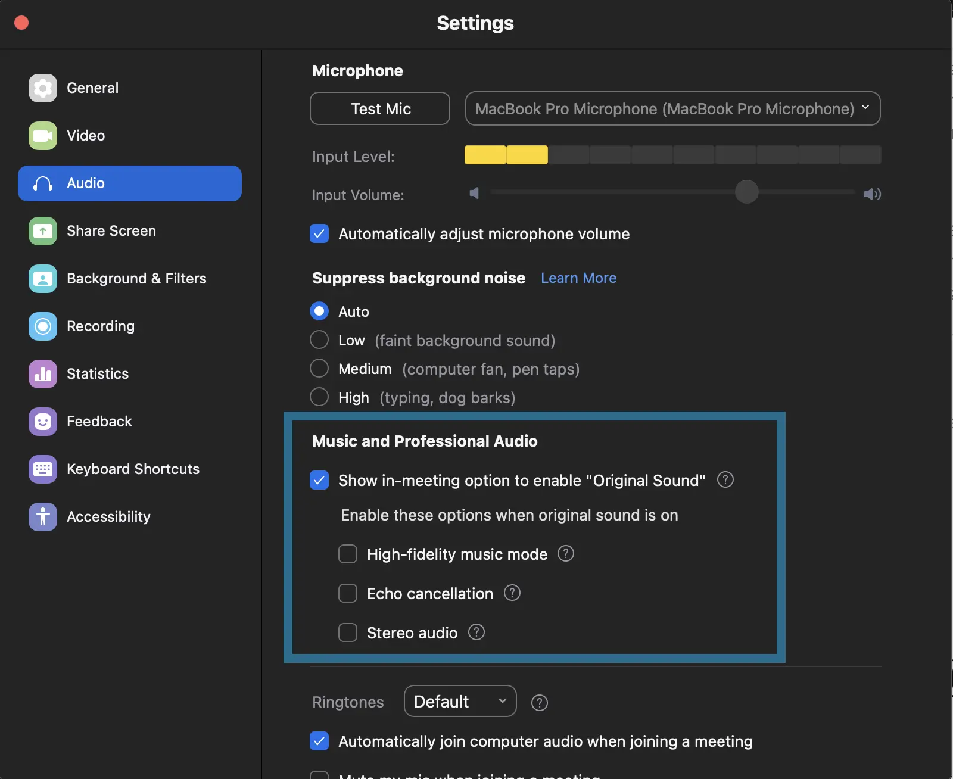Screen dimensions: 953x779
Task: Open the Keyboard Shortcuts icon
Action: click(43, 469)
